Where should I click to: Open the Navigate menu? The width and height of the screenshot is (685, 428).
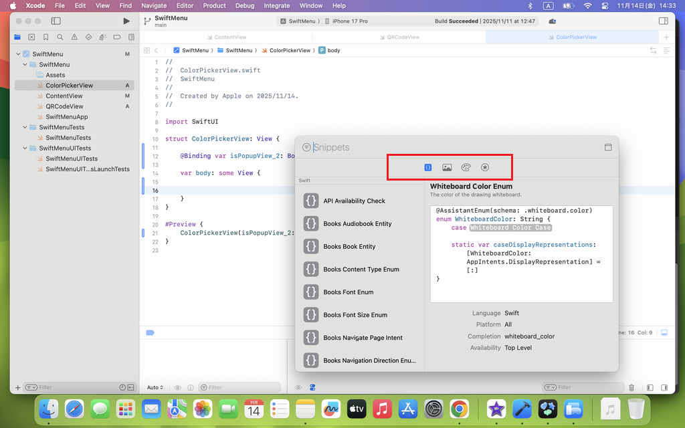tap(154, 5)
